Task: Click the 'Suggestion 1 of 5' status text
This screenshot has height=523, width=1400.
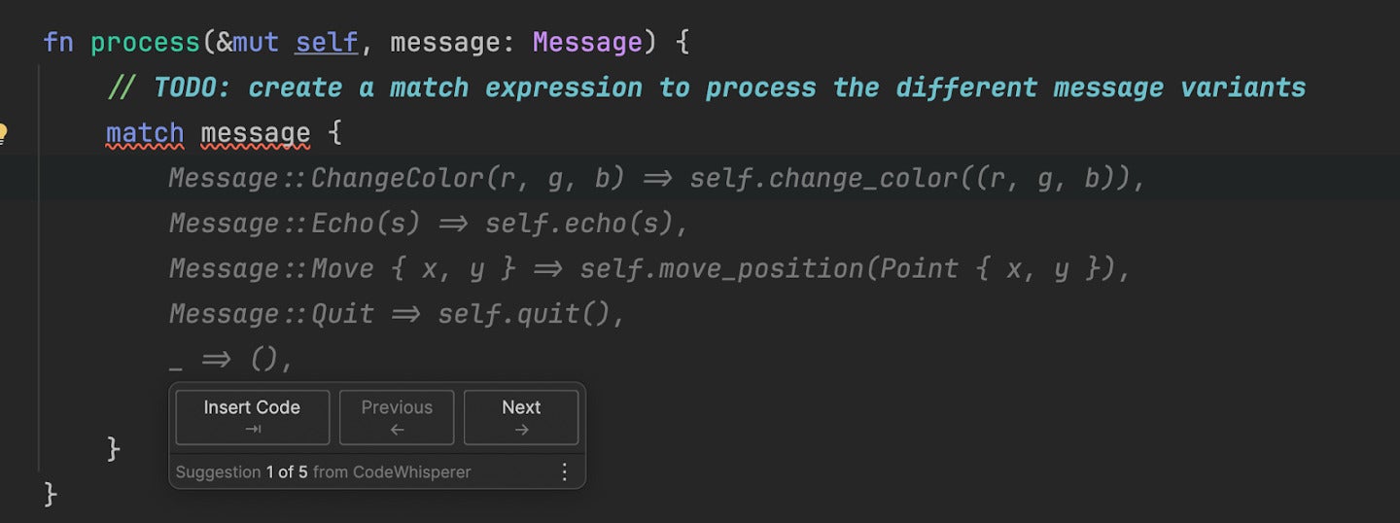Action: click(x=323, y=471)
